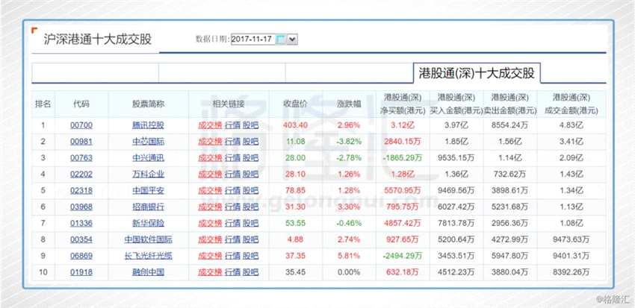
Task: Open 中芯国际 stock name link
Action: click(148, 142)
